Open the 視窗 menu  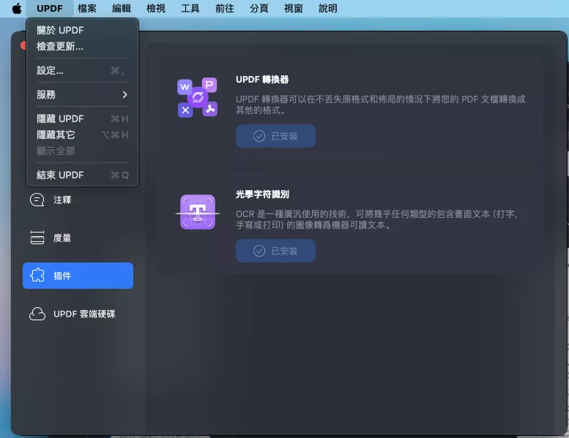click(x=293, y=8)
